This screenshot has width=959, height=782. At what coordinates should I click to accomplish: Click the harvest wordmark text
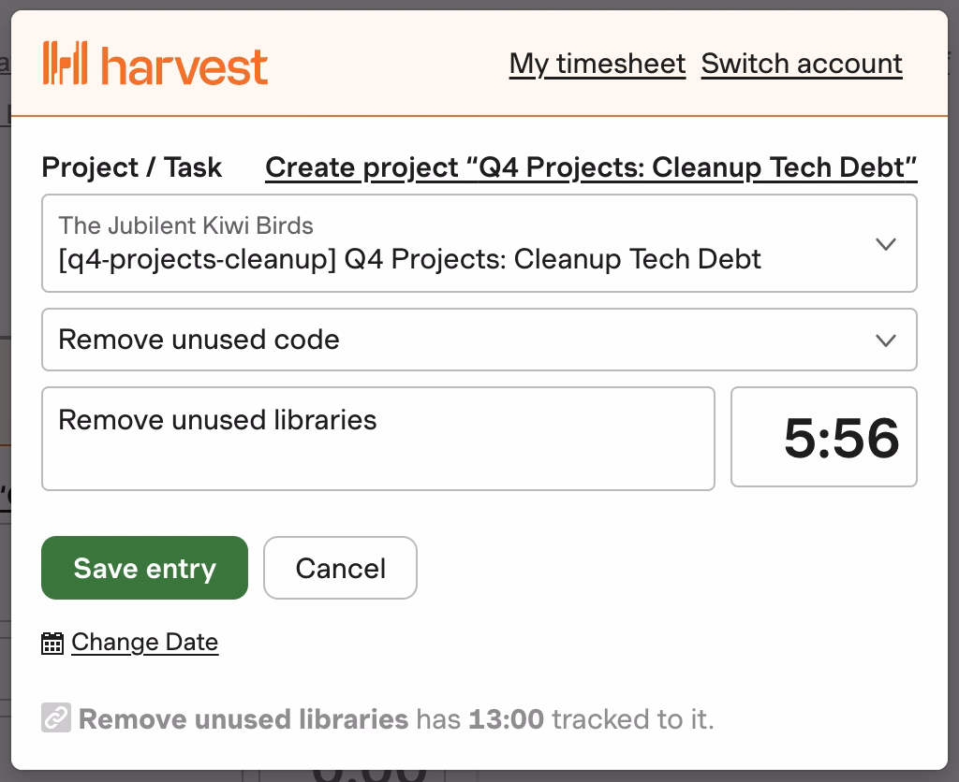(x=184, y=65)
